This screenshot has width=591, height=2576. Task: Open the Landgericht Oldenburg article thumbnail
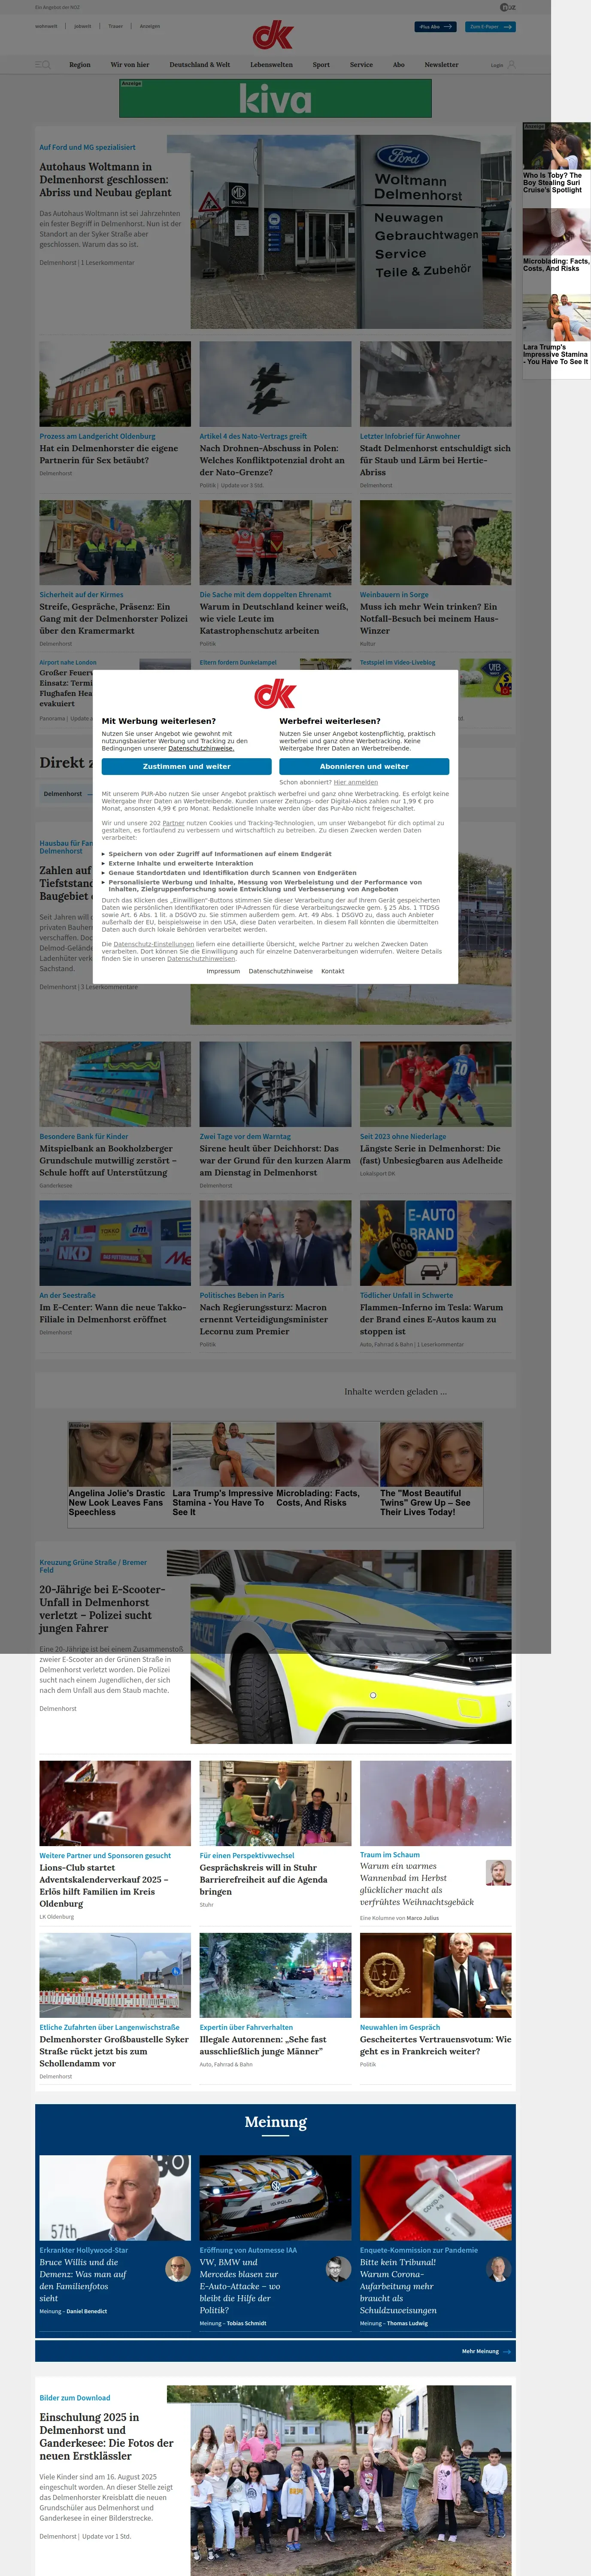[x=115, y=384]
